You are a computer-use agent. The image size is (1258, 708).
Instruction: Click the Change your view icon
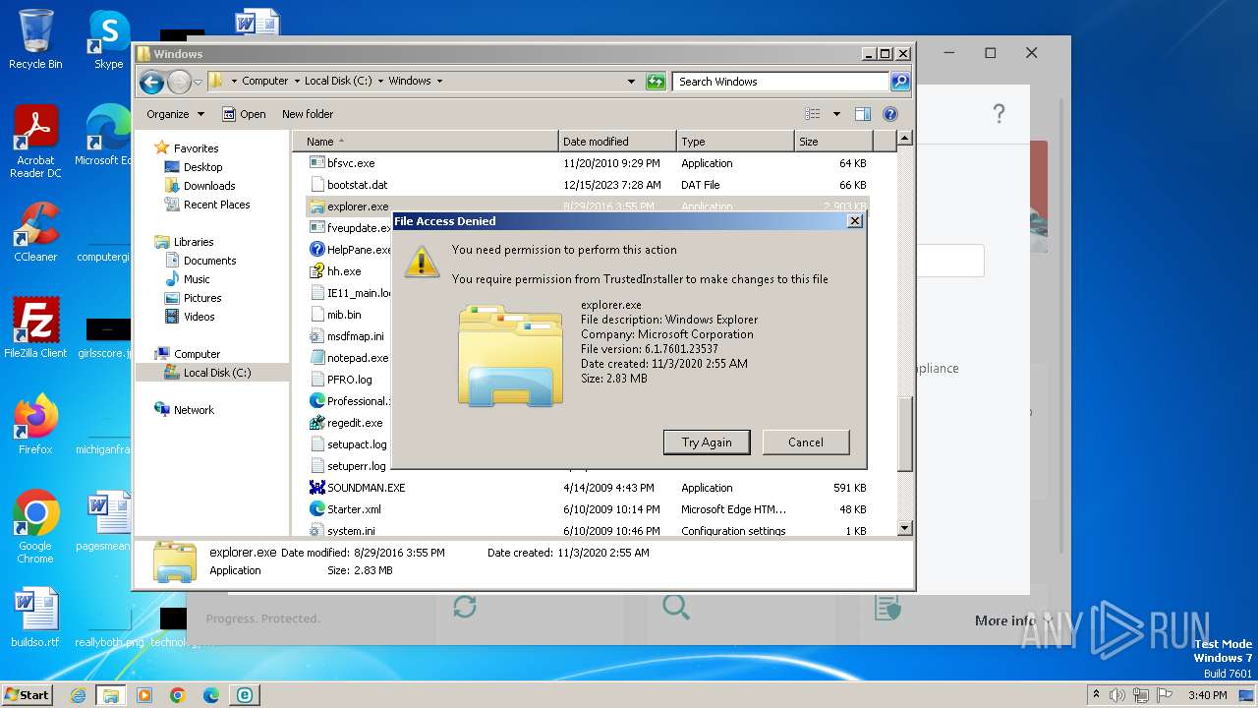(813, 114)
